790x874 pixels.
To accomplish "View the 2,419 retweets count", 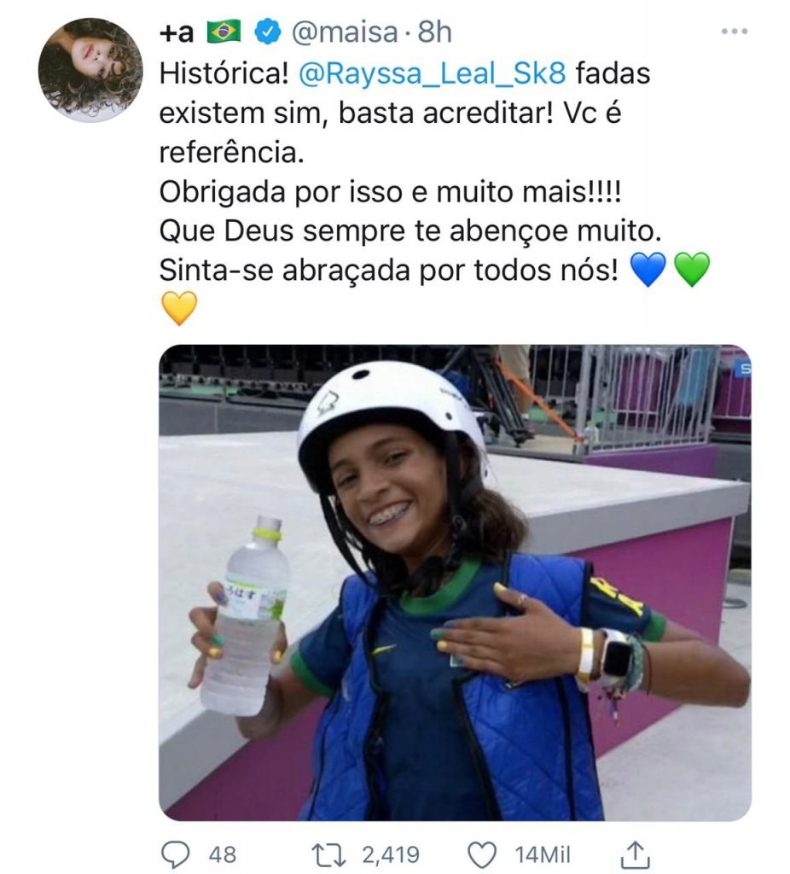I will [391, 854].
